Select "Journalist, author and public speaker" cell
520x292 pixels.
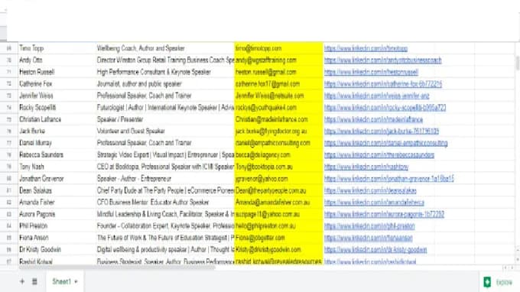pos(165,84)
